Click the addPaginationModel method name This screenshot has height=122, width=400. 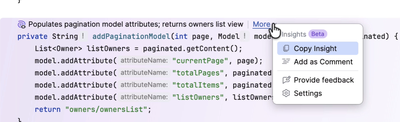(x=131, y=37)
